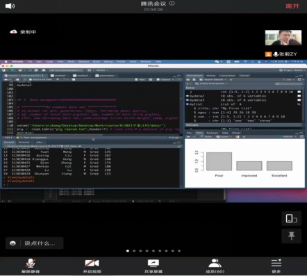Screen dimensions: 307x276
Task: Click the Run button in script editor
Action: pos(140,79)
